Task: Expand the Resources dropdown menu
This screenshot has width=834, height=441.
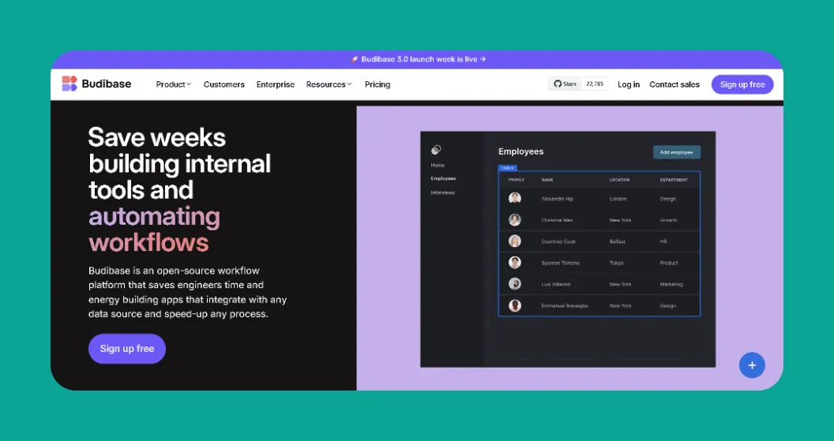Action: pos(329,84)
